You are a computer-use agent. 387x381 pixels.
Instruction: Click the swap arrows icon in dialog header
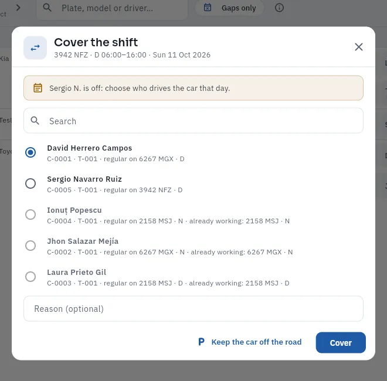click(x=35, y=48)
